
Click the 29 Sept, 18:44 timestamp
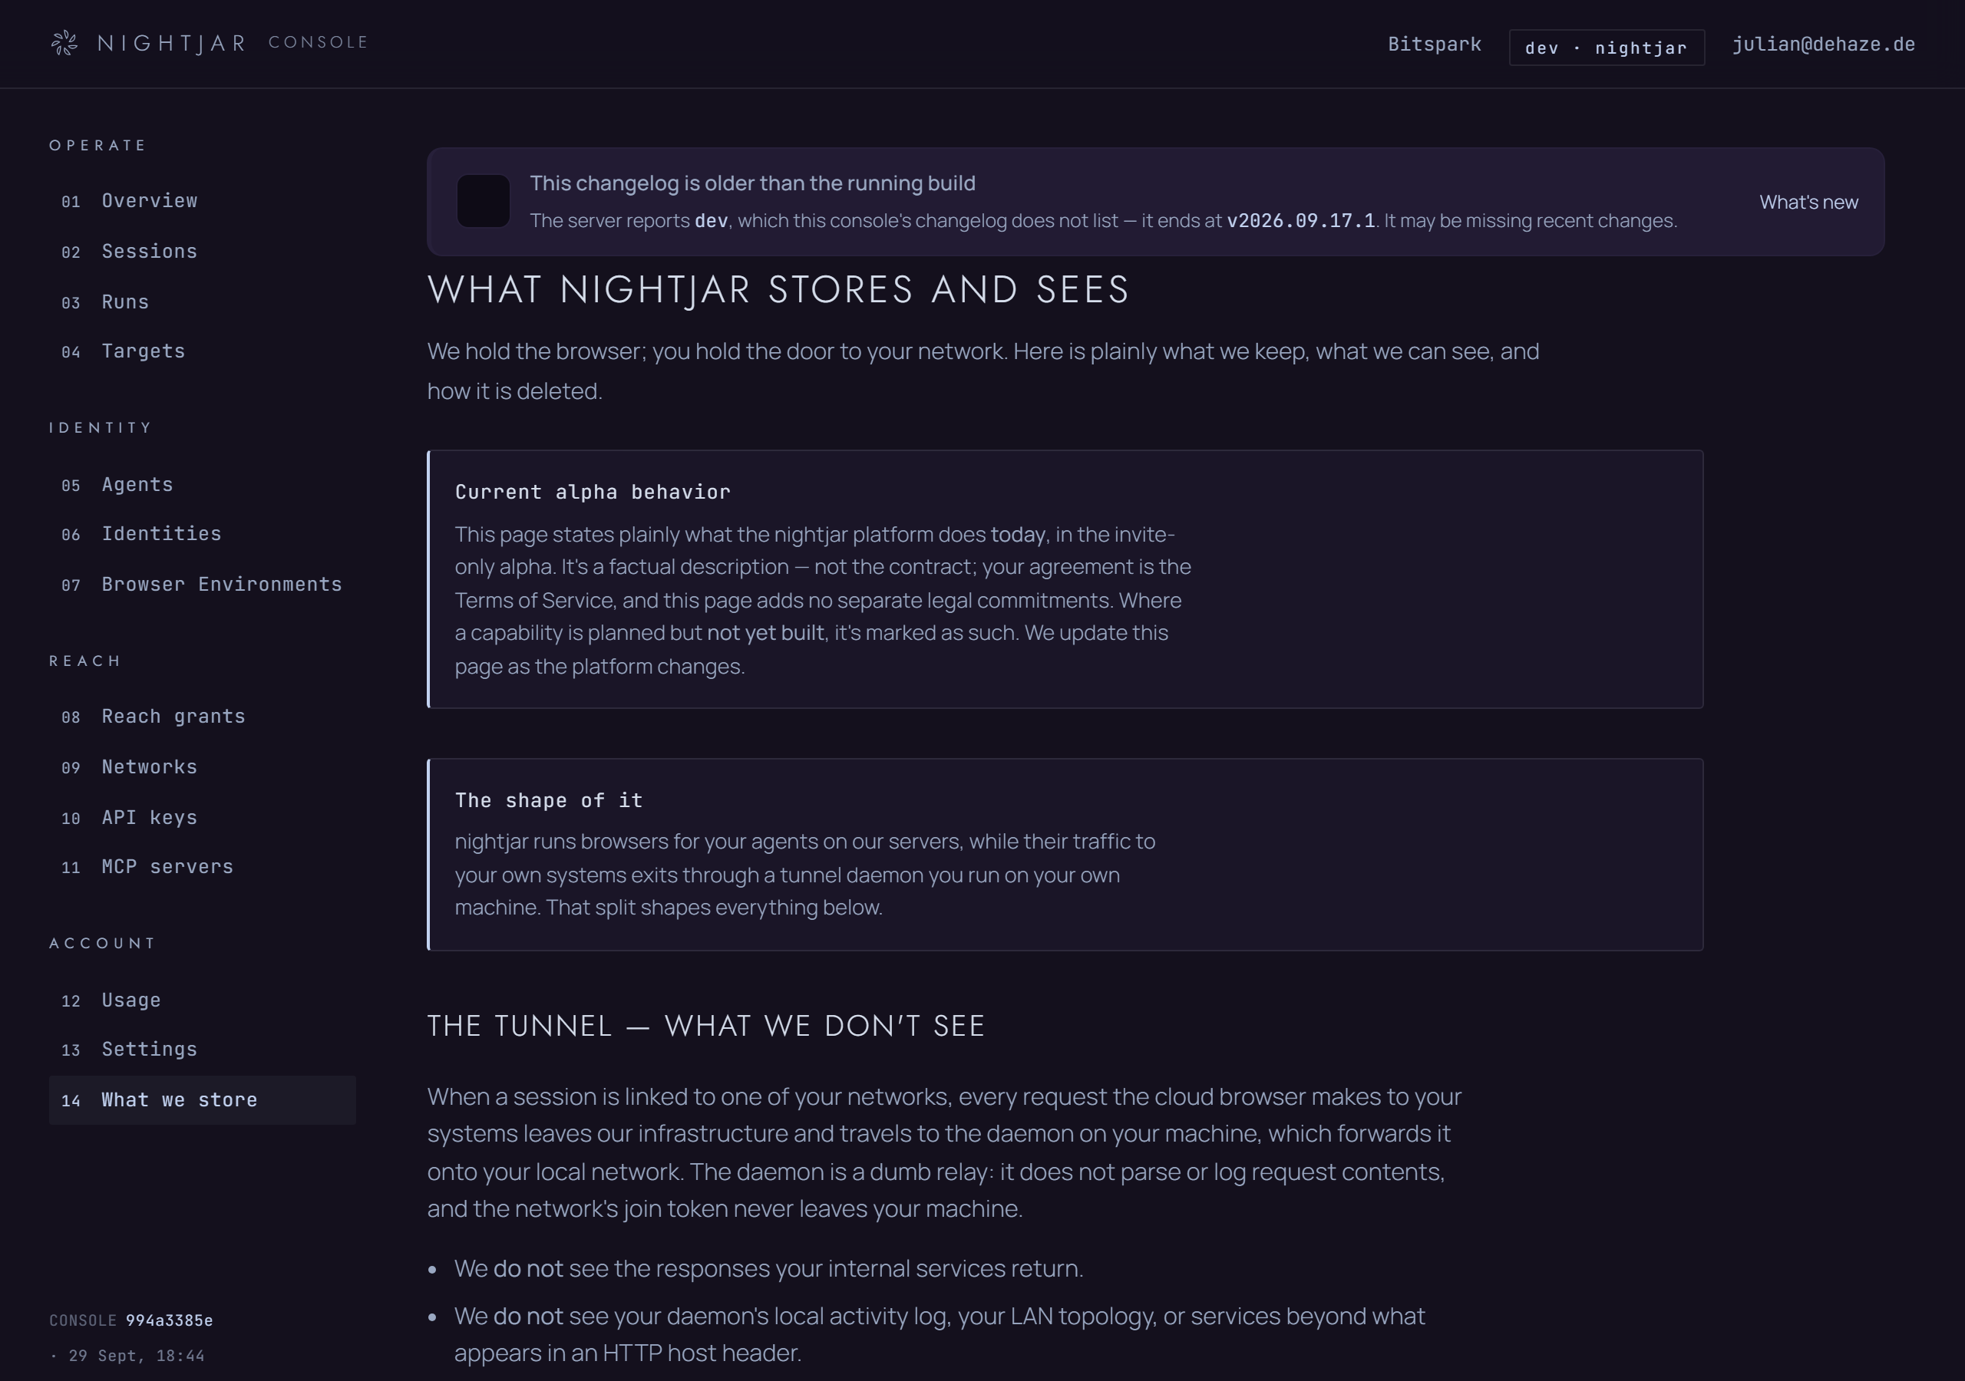[x=137, y=1356]
